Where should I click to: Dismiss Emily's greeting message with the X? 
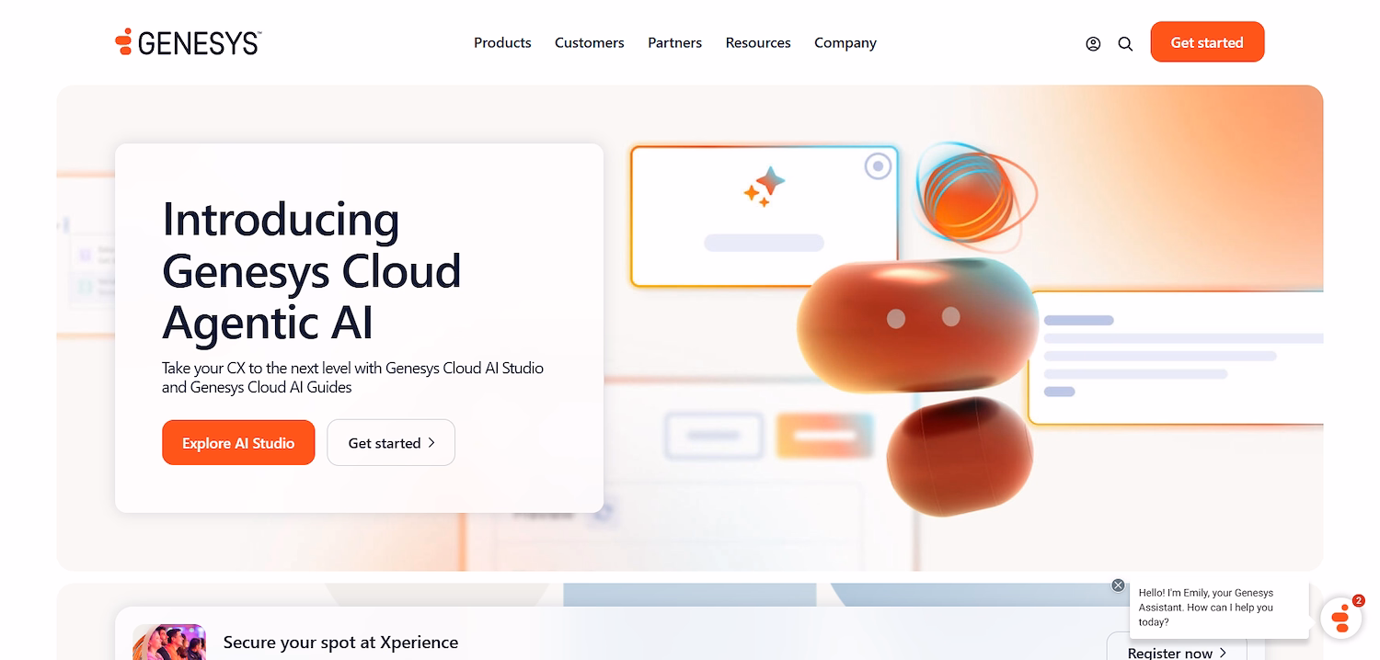click(x=1119, y=585)
